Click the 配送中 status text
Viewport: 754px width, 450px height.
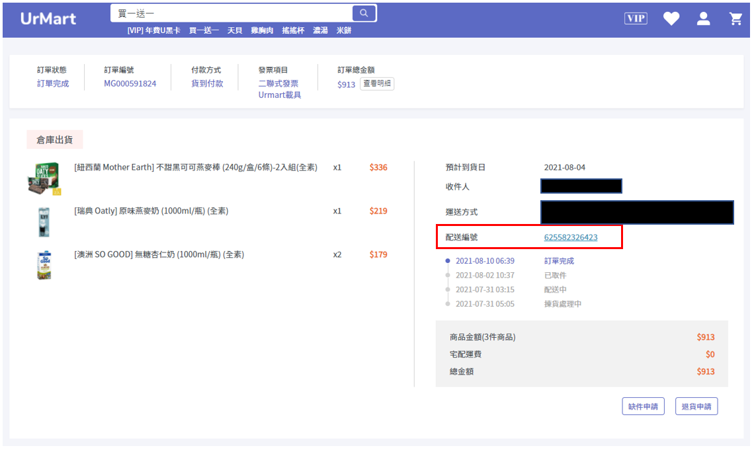pyautogui.click(x=556, y=289)
